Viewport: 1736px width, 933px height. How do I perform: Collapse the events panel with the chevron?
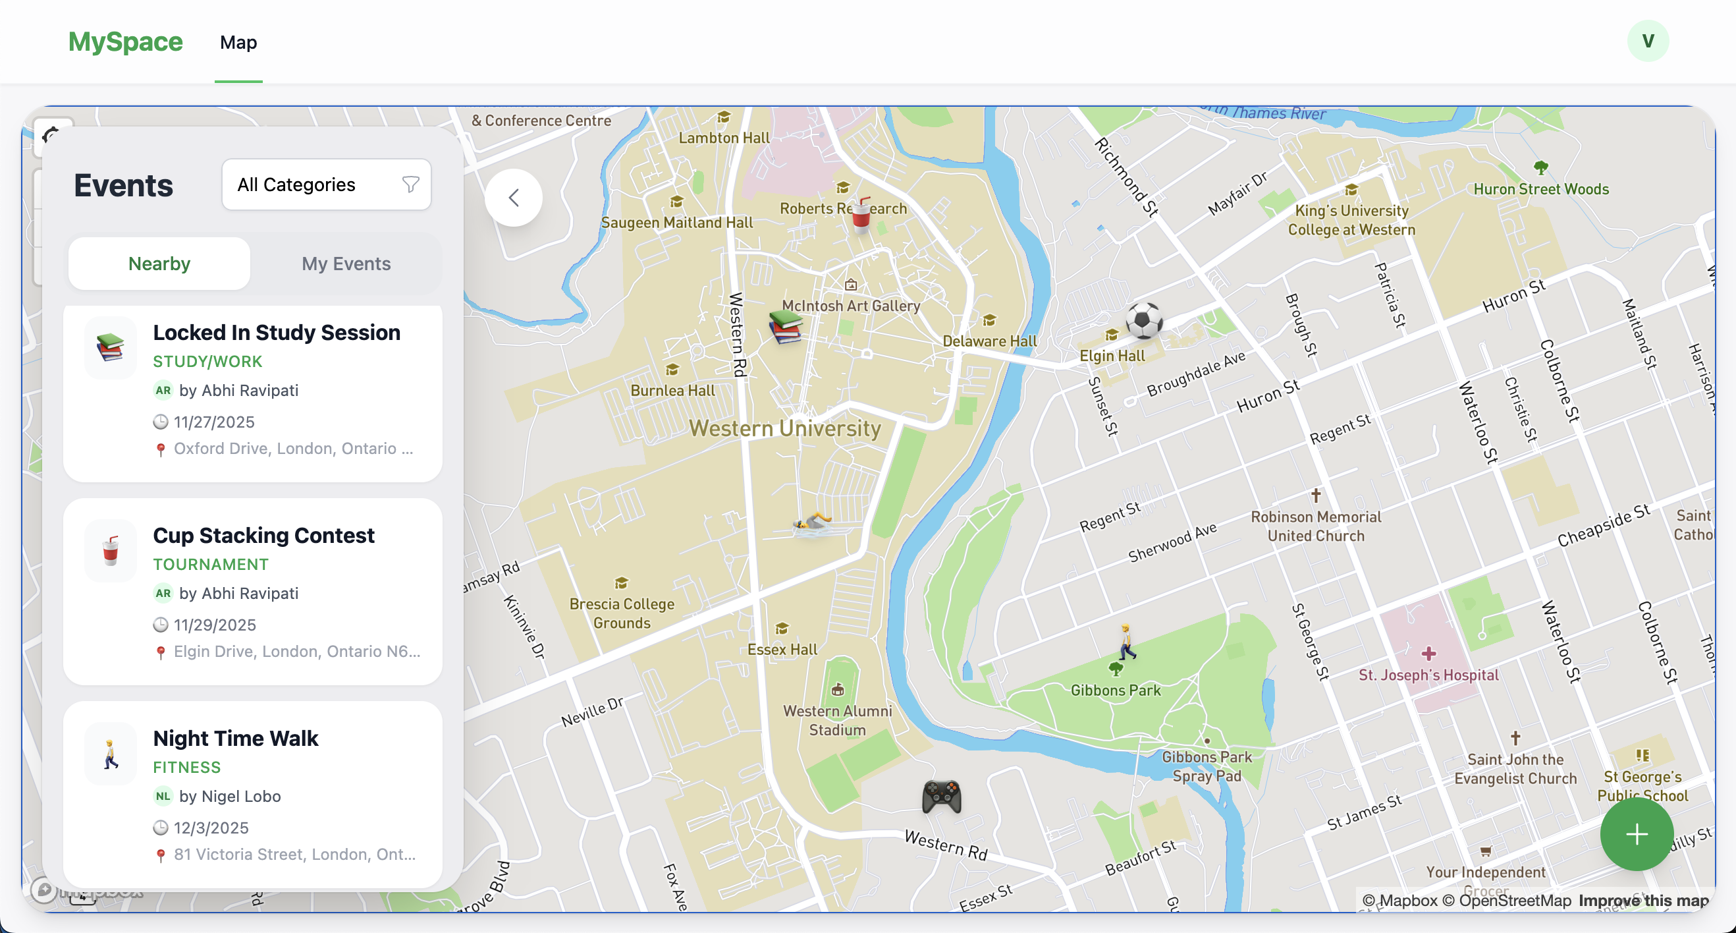[514, 198]
